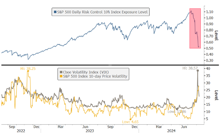
Task: Click the 0.50 tick on upper axis
Action: [210, 48]
